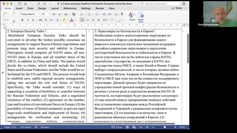Image resolution: width=237 pixels, height=133 pixels.
Task: Increase font size with A+ icon
Action: coord(54,14)
